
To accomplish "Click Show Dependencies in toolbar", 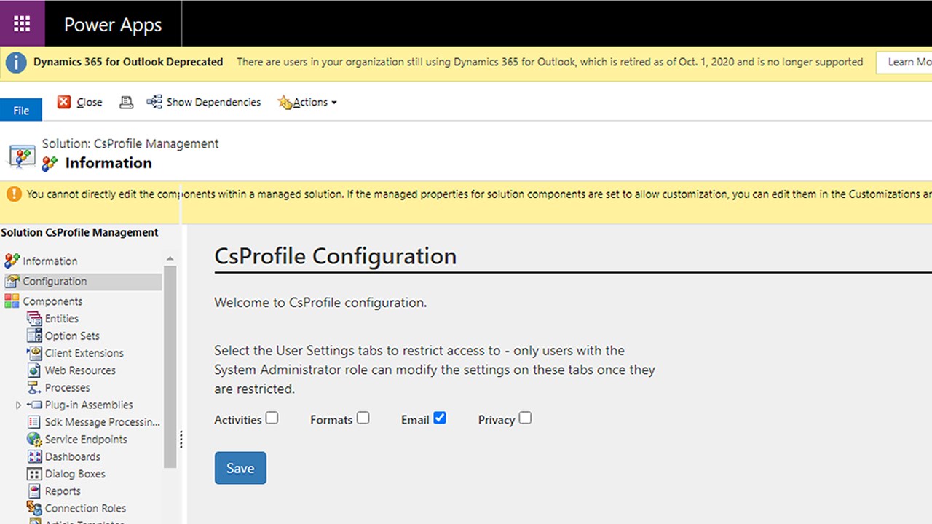I will click(204, 103).
